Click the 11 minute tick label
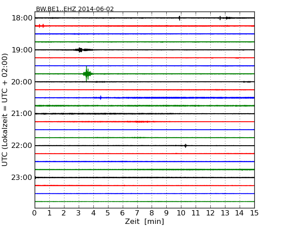289x231 pixels. (196, 213)
